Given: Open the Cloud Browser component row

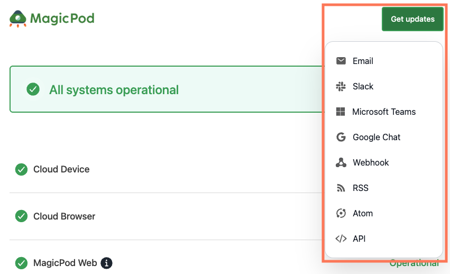Looking at the screenshot, I should (167, 216).
